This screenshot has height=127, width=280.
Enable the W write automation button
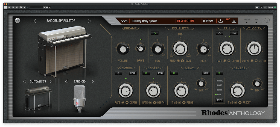click(x=17, y=7)
